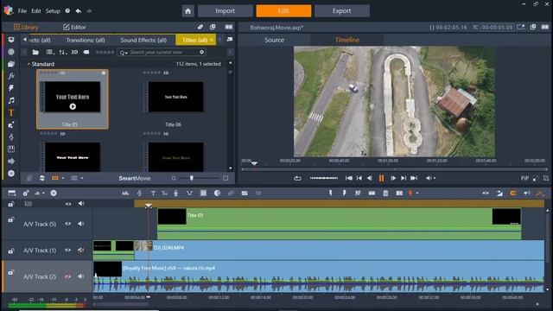
Task: Collapse the Standard category
Action: coord(29,64)
